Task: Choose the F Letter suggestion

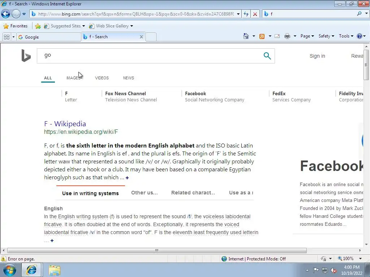Action: coord(71,97)
